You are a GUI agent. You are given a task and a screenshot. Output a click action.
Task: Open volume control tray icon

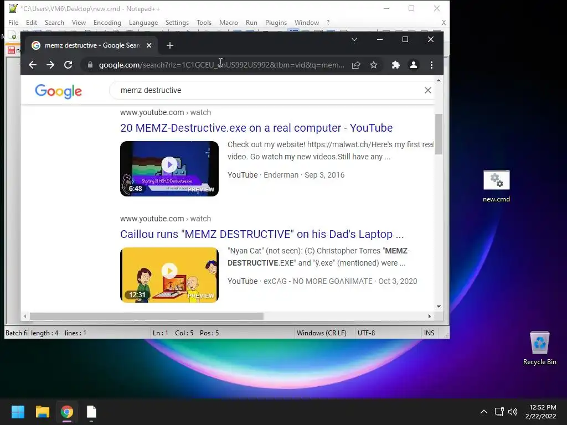click(513, 412)
